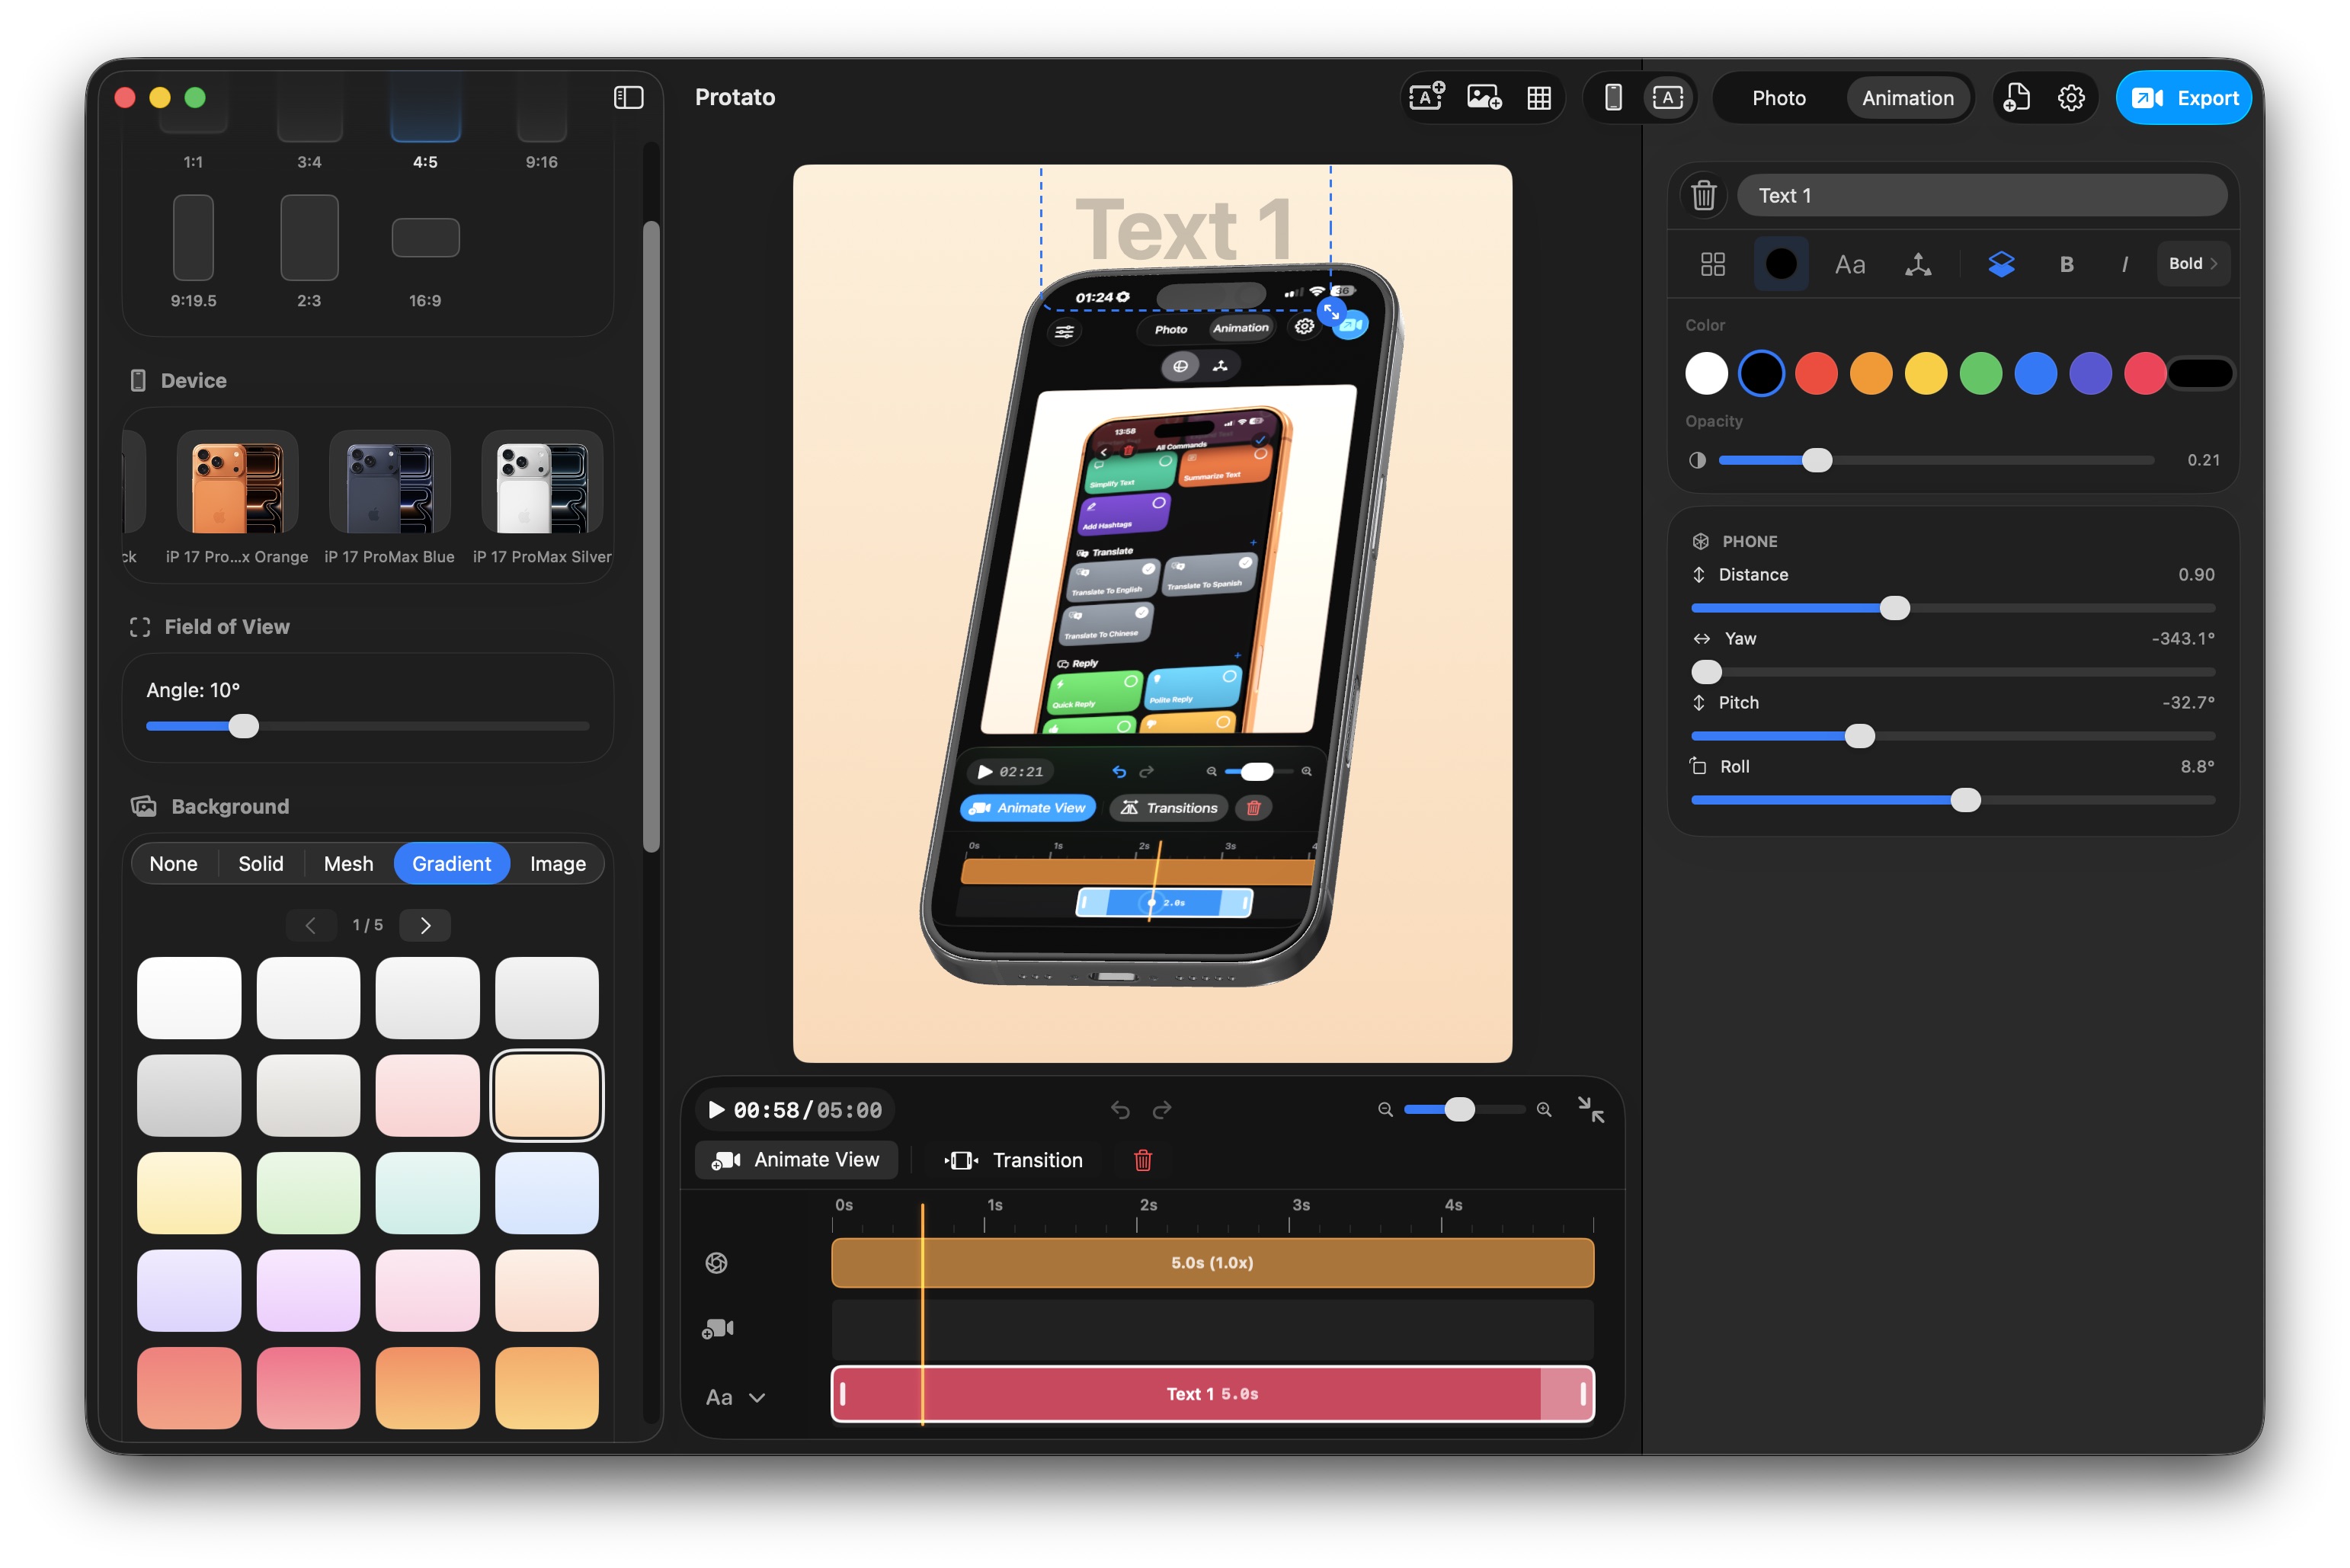
Task: Go to next gradient page chevron
Action: [x=425, y=925]
